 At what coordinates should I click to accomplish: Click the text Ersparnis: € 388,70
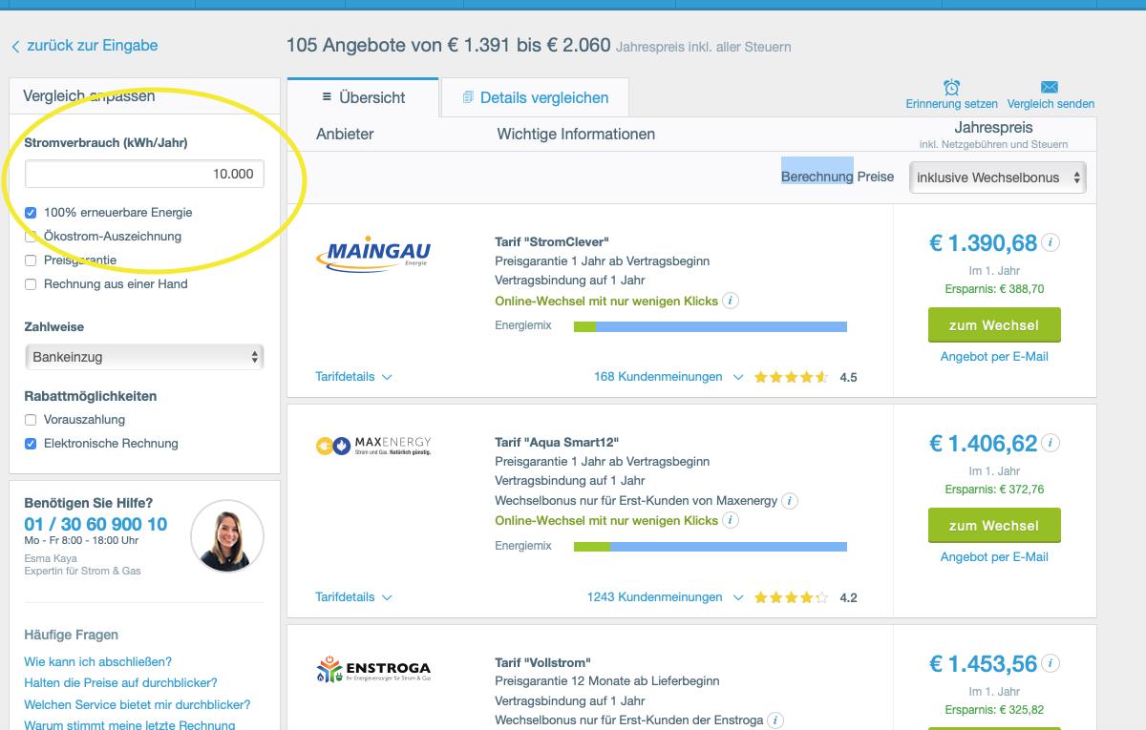point(994,289)
